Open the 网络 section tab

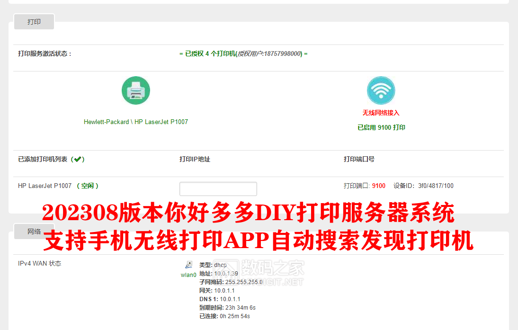coord(34,231)
